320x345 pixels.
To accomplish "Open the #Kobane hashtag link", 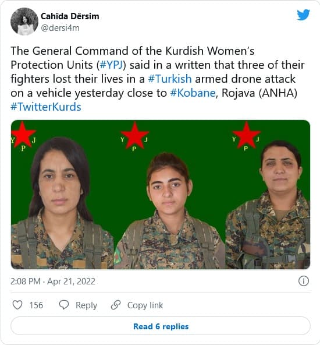I will click(x=193, y=93).
